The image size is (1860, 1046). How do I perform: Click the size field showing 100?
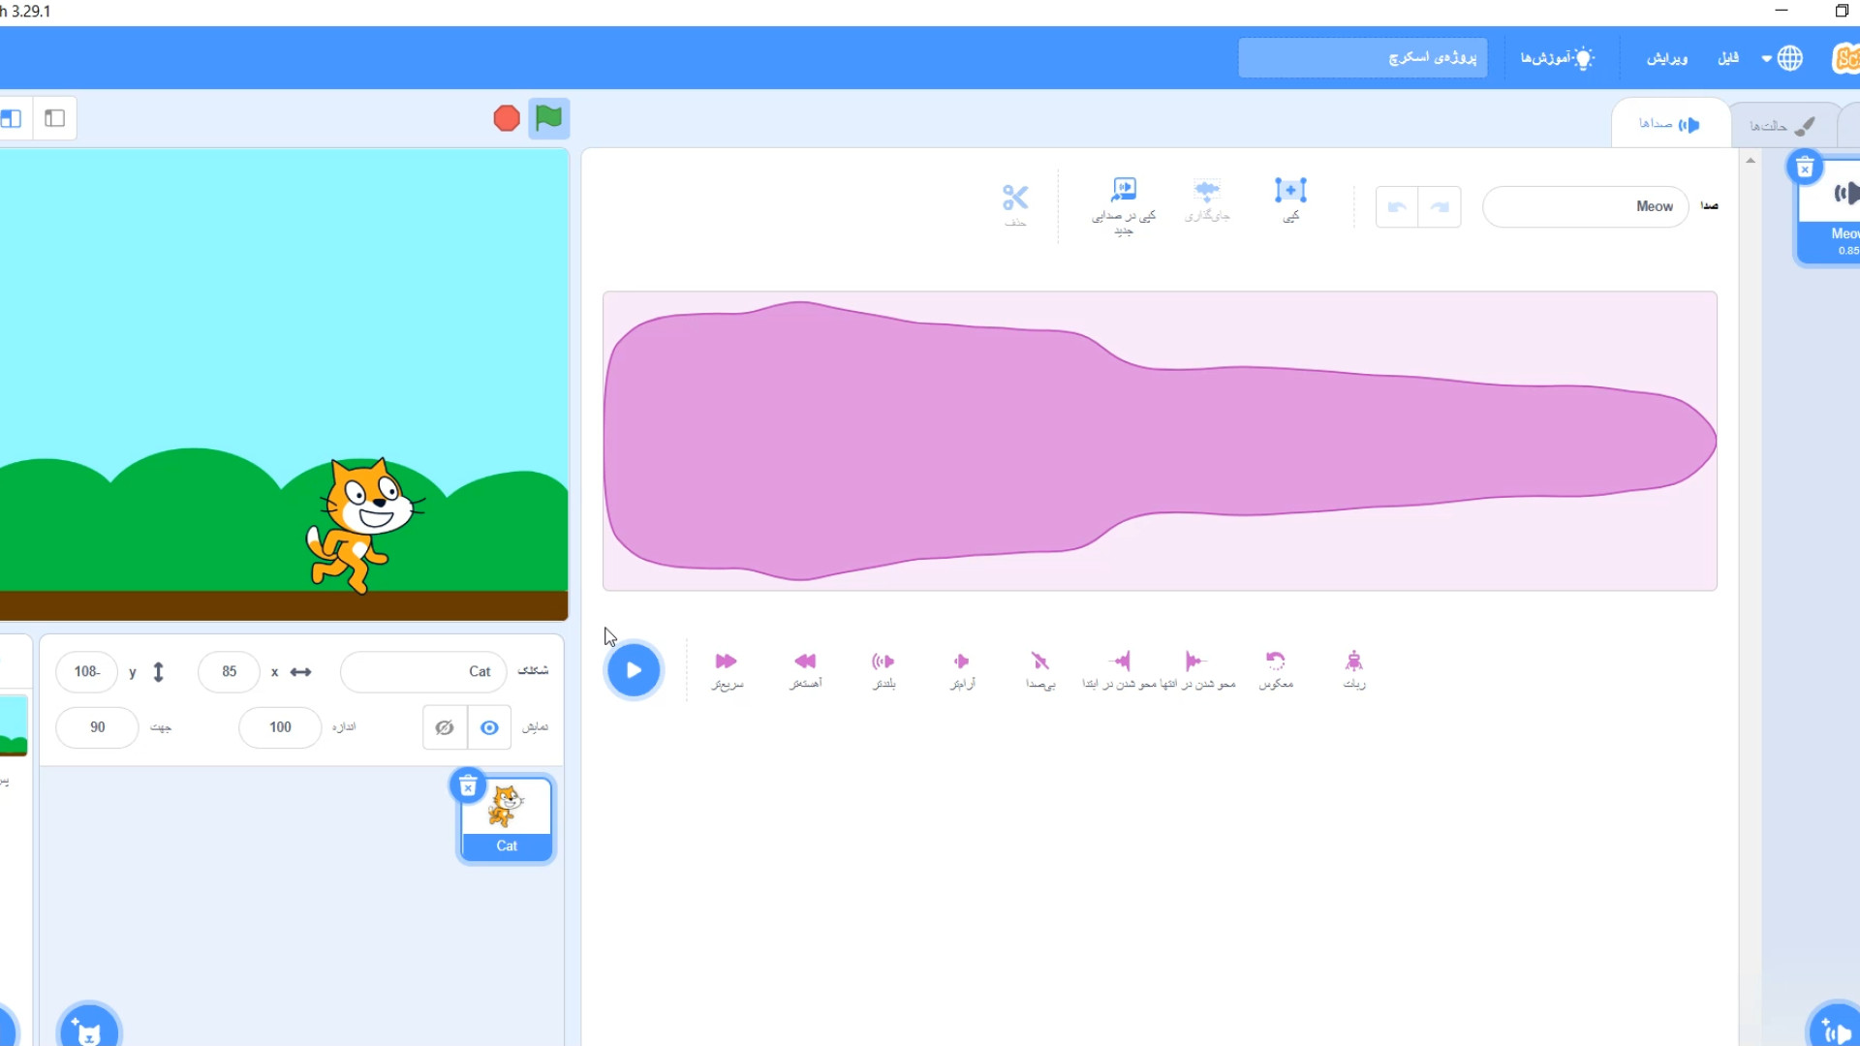(280, 727)
